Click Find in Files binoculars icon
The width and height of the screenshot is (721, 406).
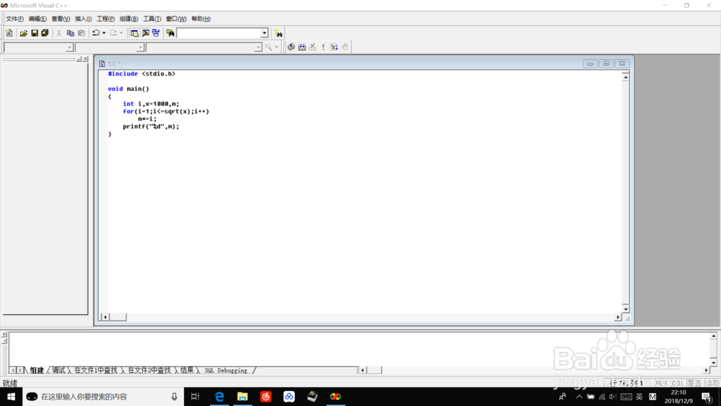[170, 33]
